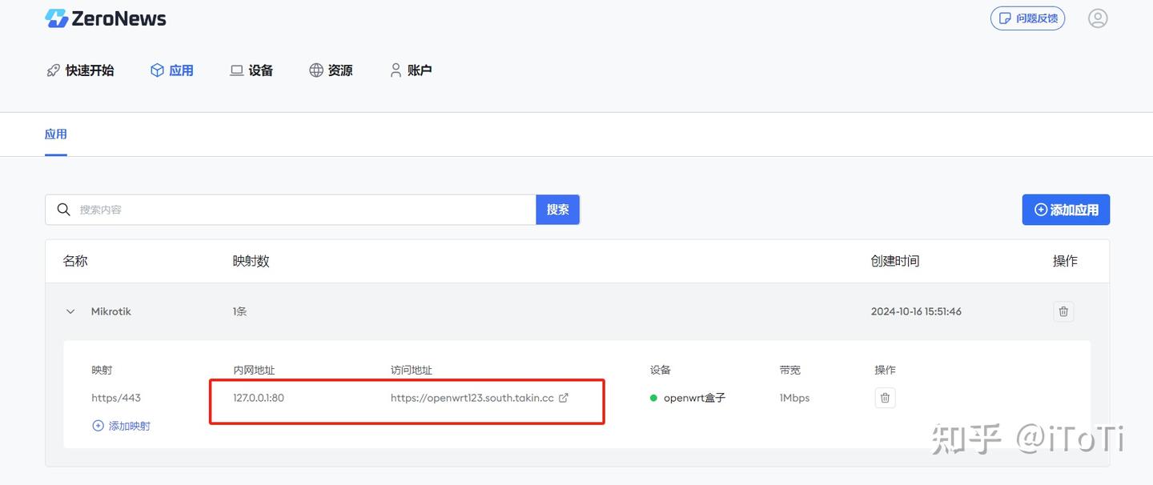
Task: Click the 账户 person icon
Action: (x=395, y=70)
